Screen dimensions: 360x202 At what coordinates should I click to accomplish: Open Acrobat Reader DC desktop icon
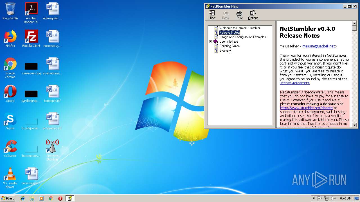tap(31, 13)
